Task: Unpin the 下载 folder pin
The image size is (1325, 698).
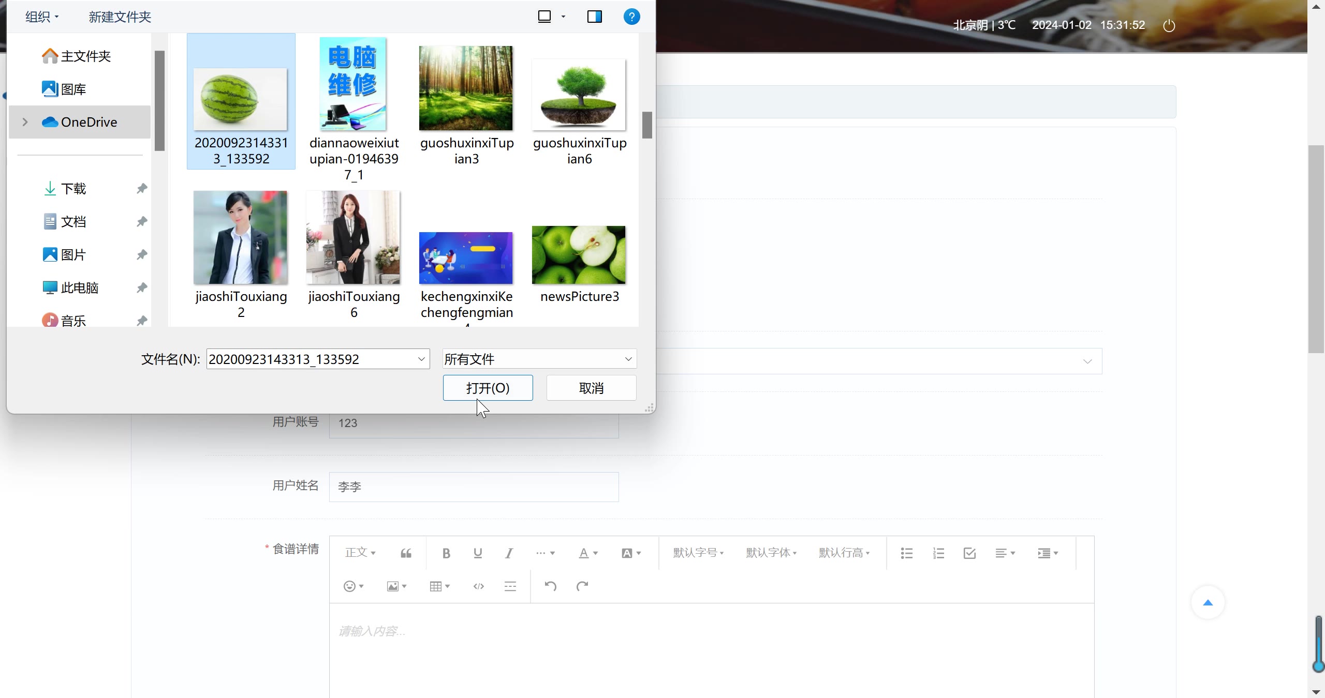Action: [x=142, y=189]
